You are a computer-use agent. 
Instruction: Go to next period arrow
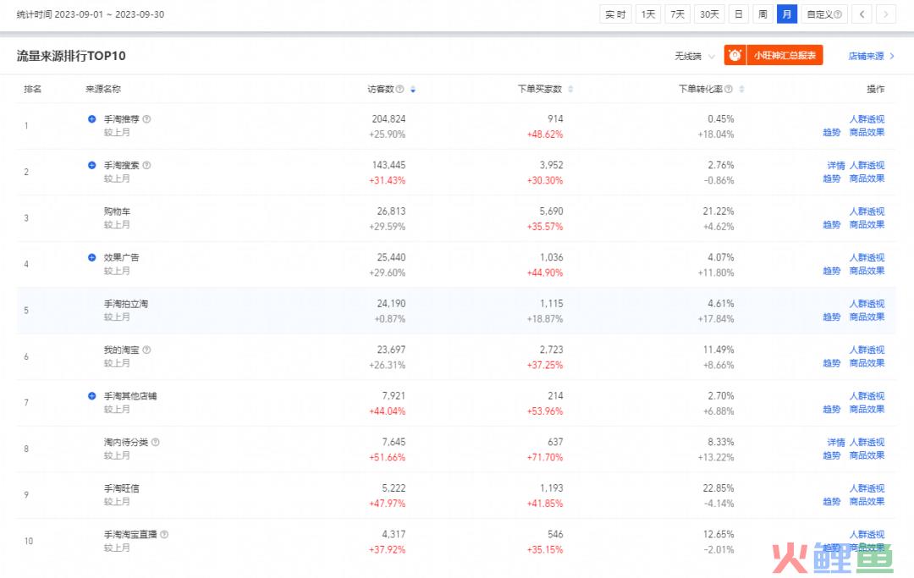click(x=886, y=14)
